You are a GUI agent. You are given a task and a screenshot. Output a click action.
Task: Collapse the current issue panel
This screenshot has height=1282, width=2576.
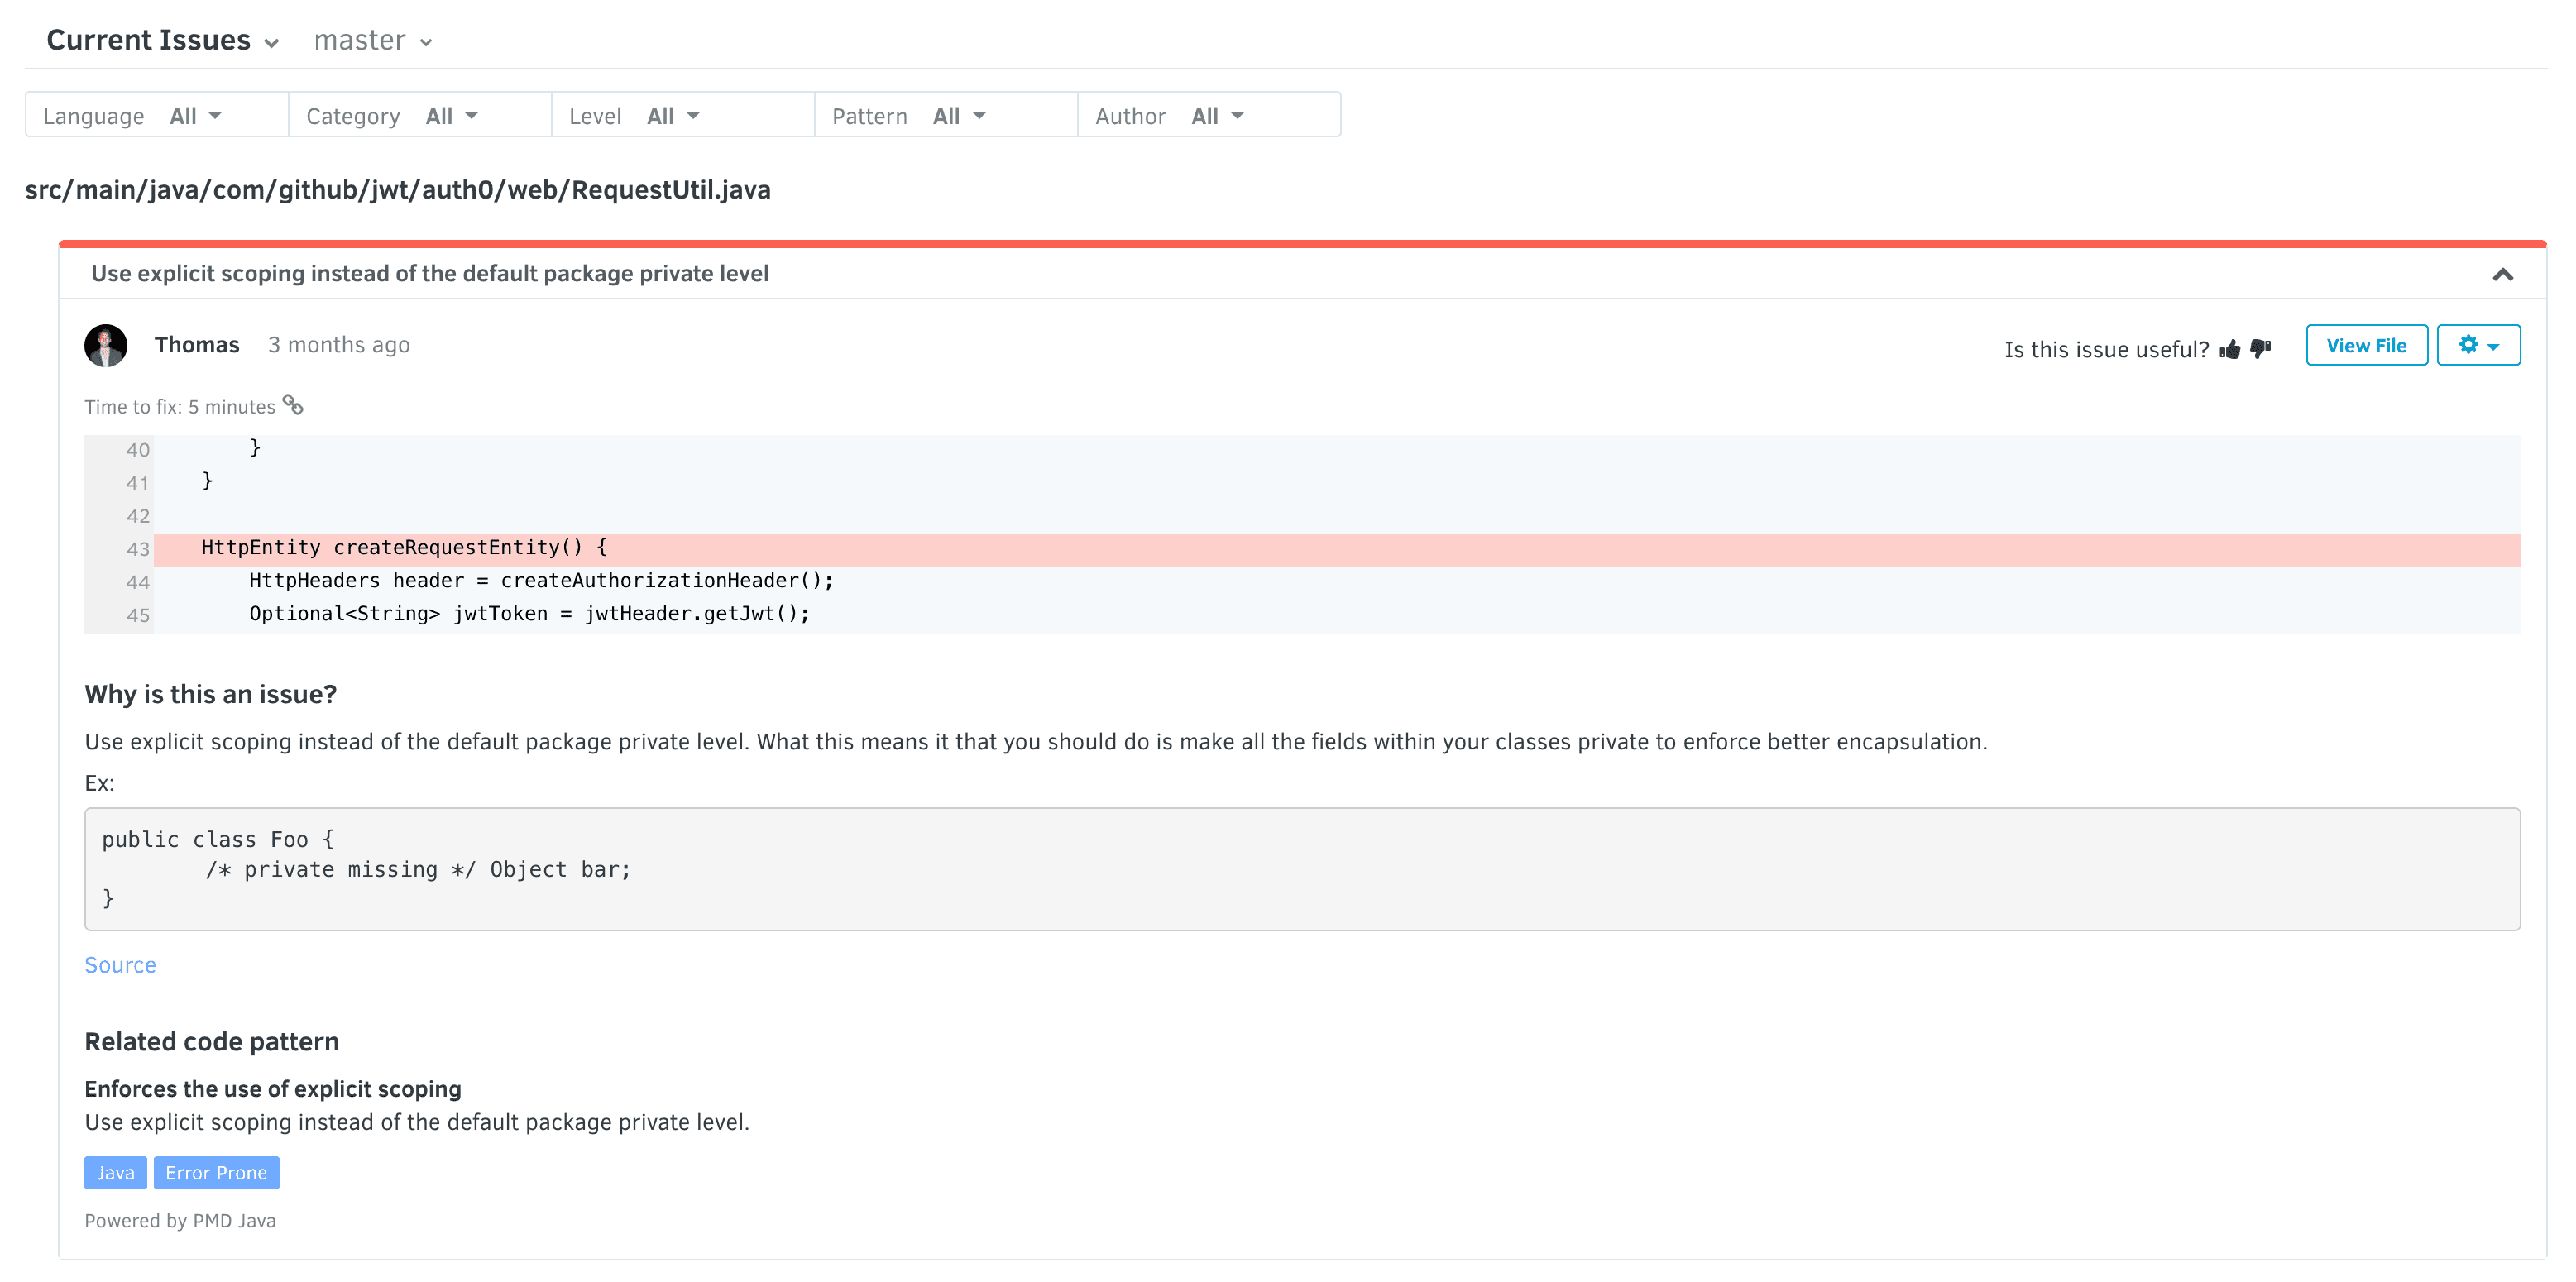2504,275
